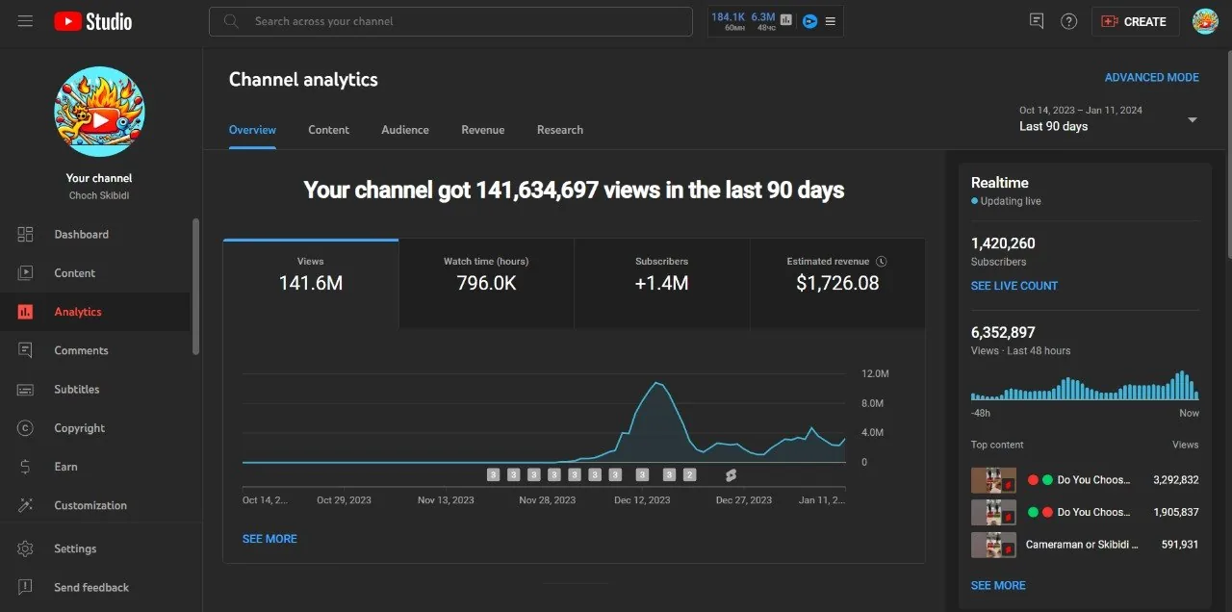Screen dimensions: 1232x612
Task: Click the clock icon beside Estimated revenue
Action: (882, 261)
